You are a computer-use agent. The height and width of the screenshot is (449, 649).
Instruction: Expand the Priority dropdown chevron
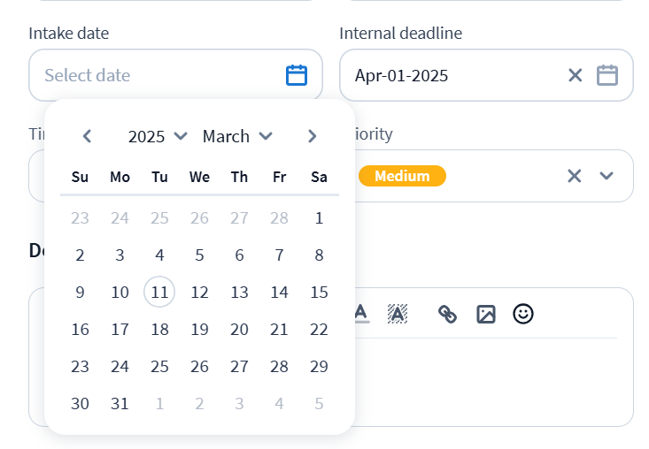(x=607, y=176)
